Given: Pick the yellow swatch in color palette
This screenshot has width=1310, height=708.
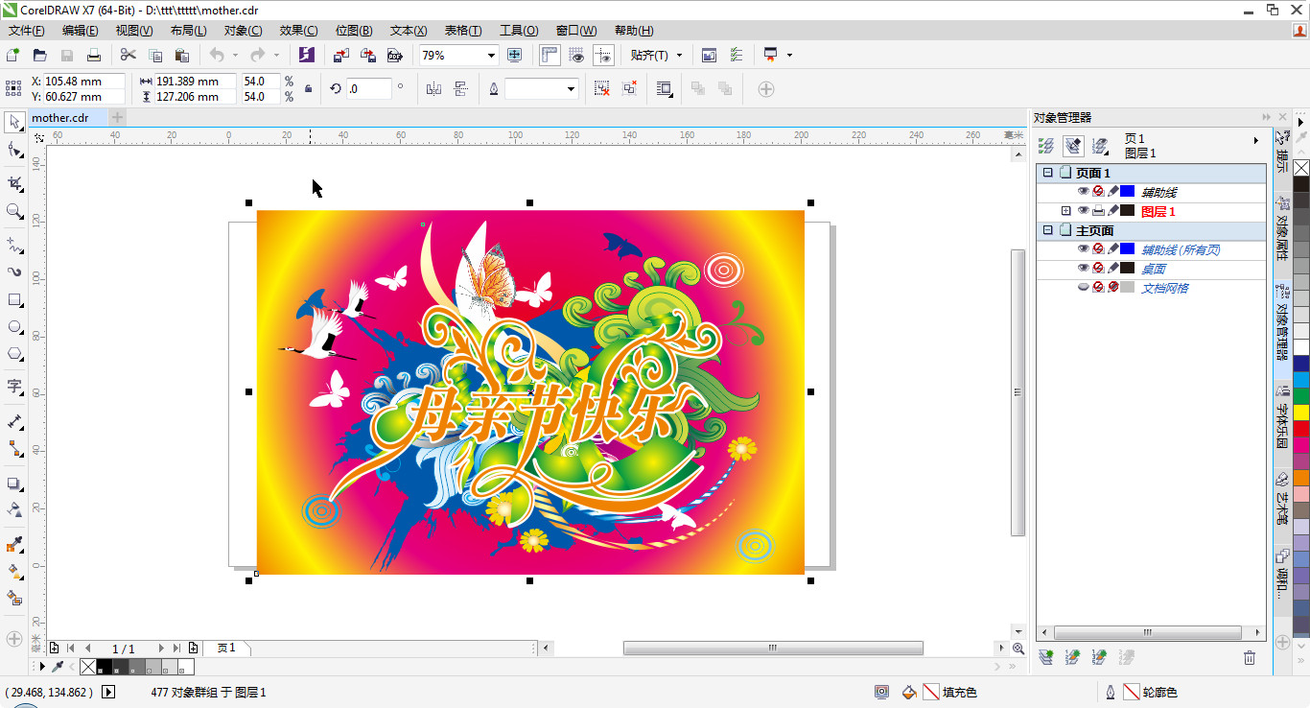Looking at the screenshot, I should point(1300,412).
